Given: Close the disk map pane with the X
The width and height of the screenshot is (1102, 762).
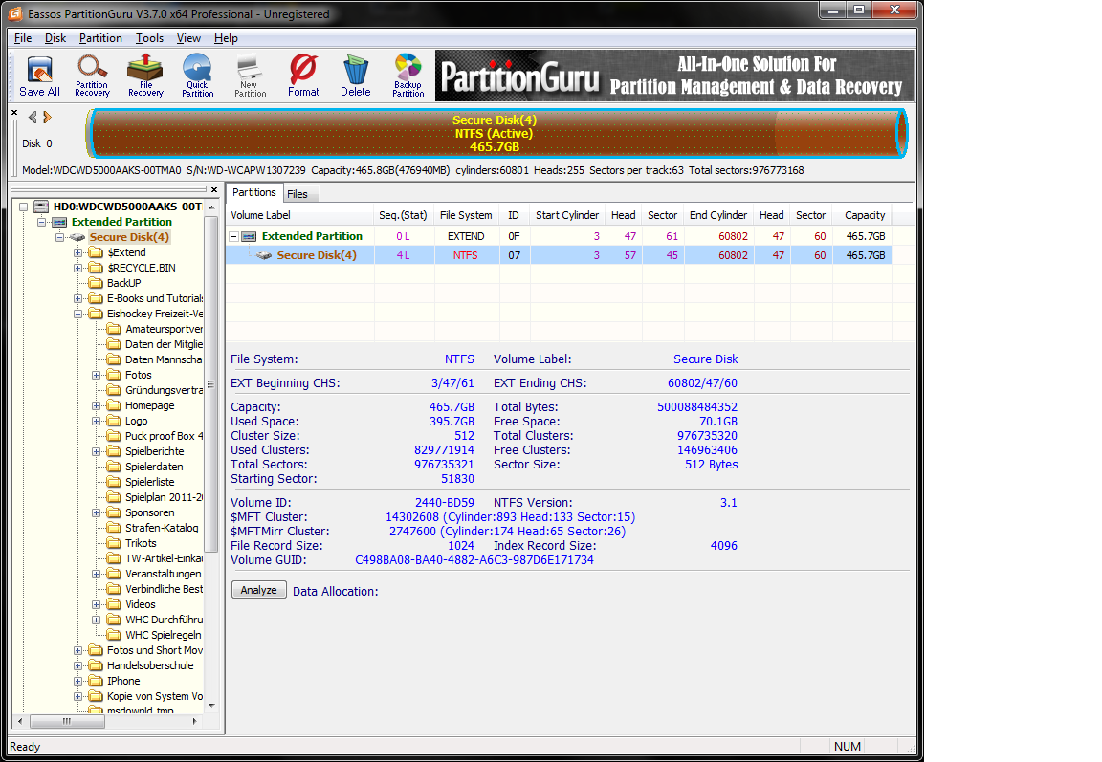Looking at the screenshot, I should coord(14,113).
